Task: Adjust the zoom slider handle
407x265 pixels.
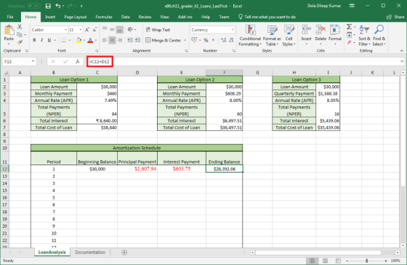Action: click(x=366, y=261)
